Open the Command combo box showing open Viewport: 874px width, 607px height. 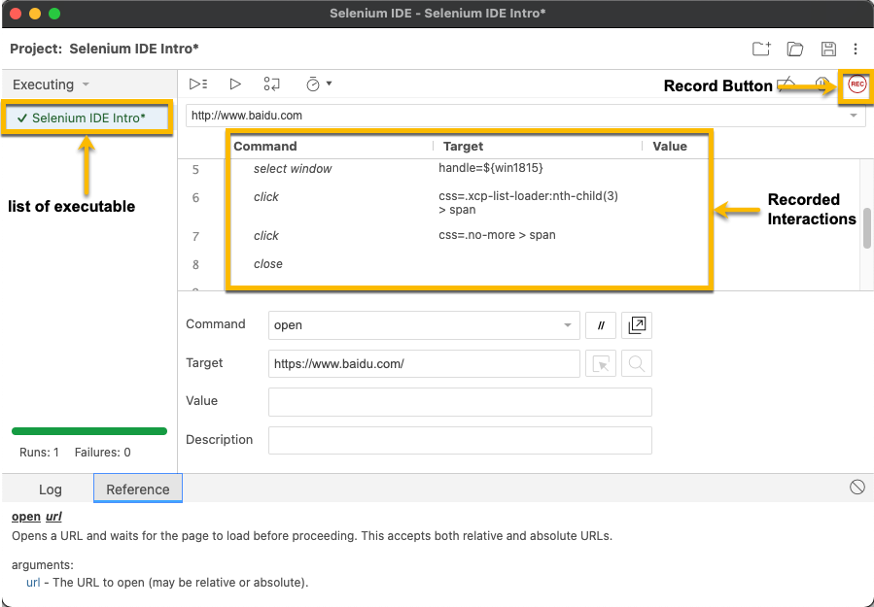[x=424, y=325]
